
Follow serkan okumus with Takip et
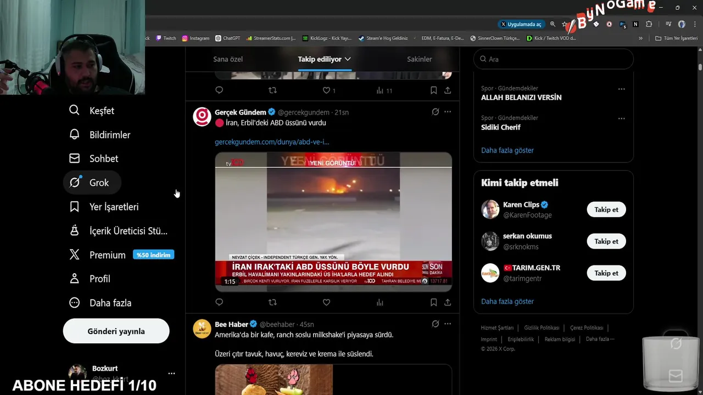606,241
